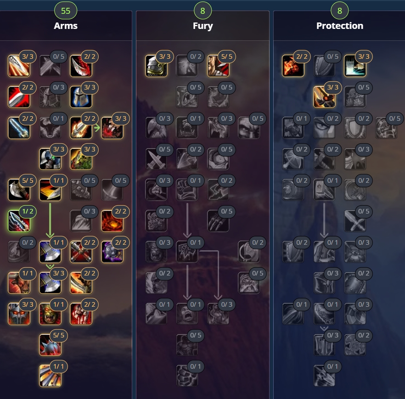Select the Bladestorm 1/1 talent ending Arms tree
Viewport: 405px width, 399px height.
coord(50,376)
